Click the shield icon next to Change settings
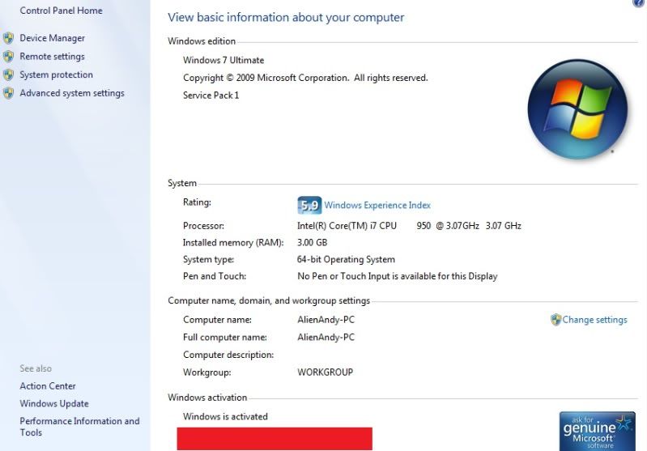Screen dimensions: 647x451 coord(555,320)
